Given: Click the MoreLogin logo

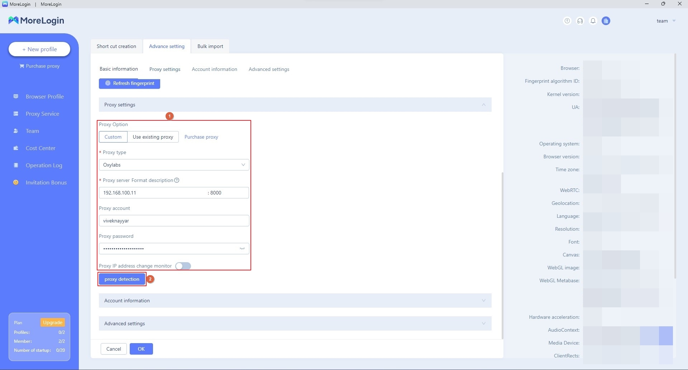Looking at the screenshot, I should (x=36, y=20).
